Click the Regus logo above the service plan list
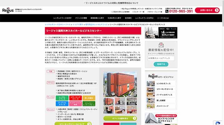 click(153, 76)
